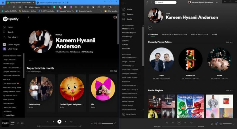Adjust web player volume slider

pyautogui.click(x=107, y=123)
